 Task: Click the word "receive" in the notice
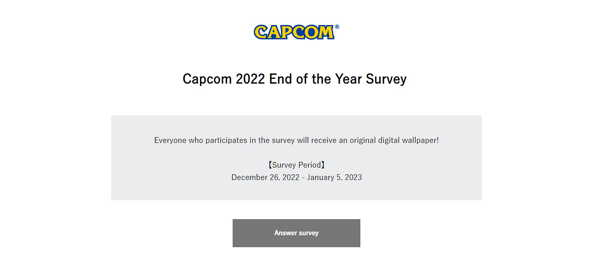(x=324, y=140)
